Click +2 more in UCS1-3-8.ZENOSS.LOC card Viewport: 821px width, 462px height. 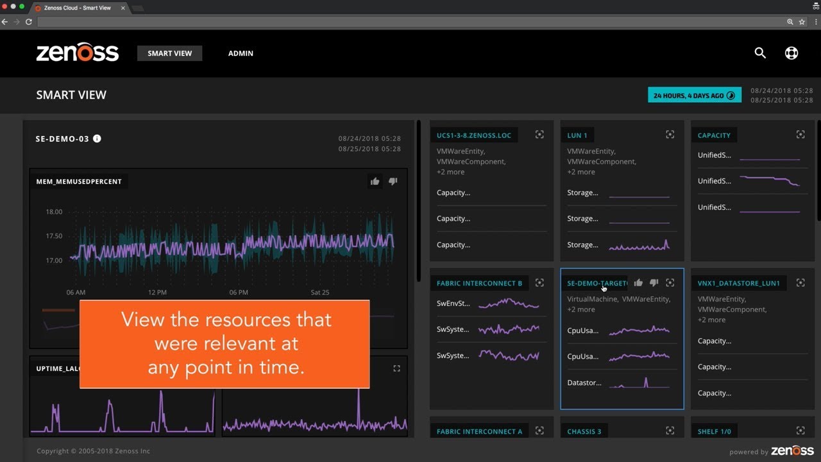(x=451, y=172)
